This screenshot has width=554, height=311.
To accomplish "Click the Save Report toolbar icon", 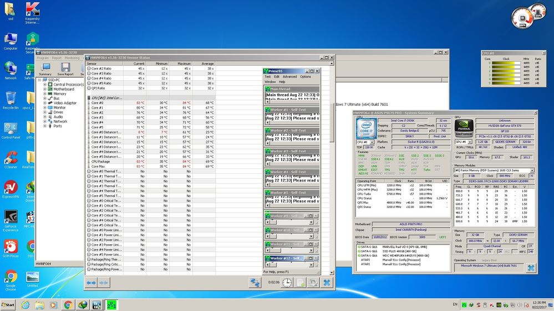I will (65, 69).
